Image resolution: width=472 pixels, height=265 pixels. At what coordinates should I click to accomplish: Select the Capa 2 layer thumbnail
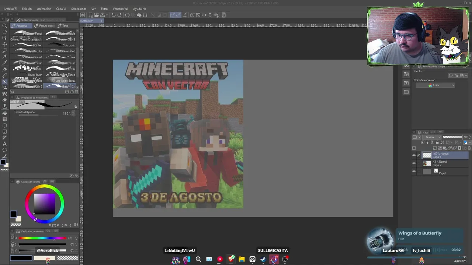[427, 163]
